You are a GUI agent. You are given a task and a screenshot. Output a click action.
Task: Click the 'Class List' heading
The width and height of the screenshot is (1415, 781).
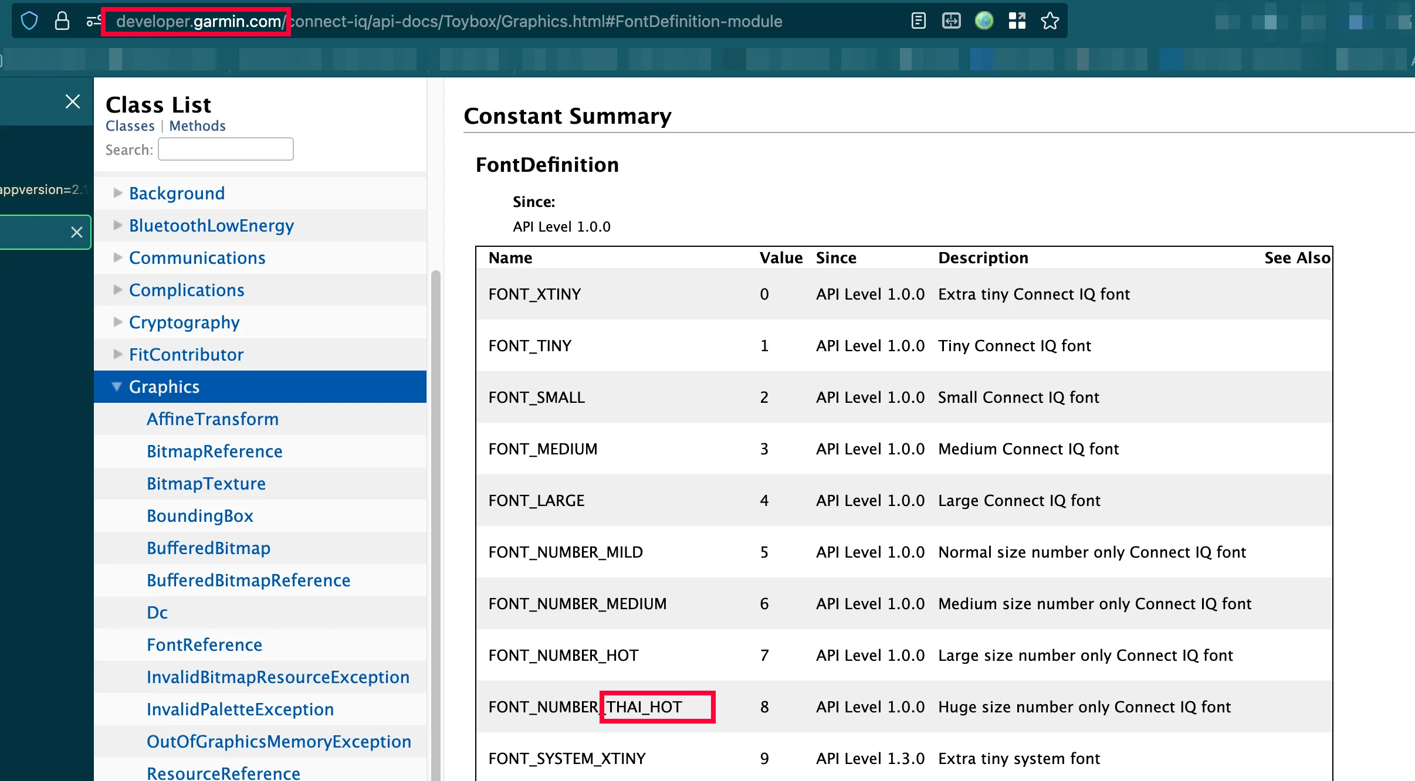158,105
